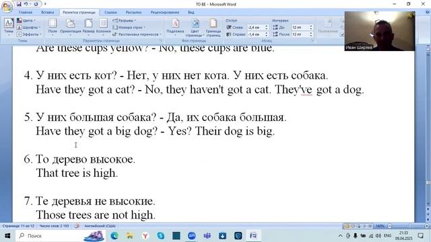Expand the theme Шрифты dropdown
The image size is (431, 242).
[28, 28]
